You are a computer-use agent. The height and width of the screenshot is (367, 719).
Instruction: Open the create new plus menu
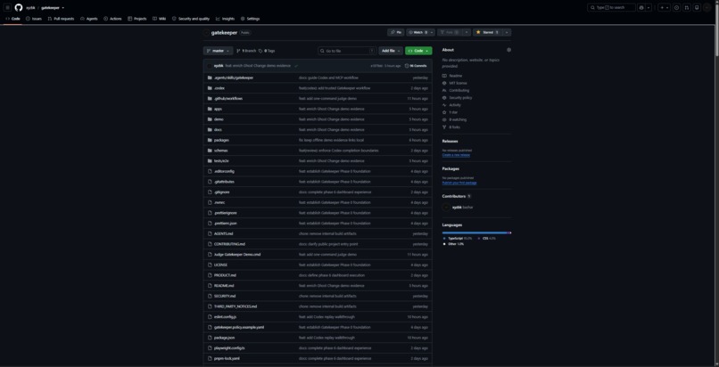[x=664, y=7]
